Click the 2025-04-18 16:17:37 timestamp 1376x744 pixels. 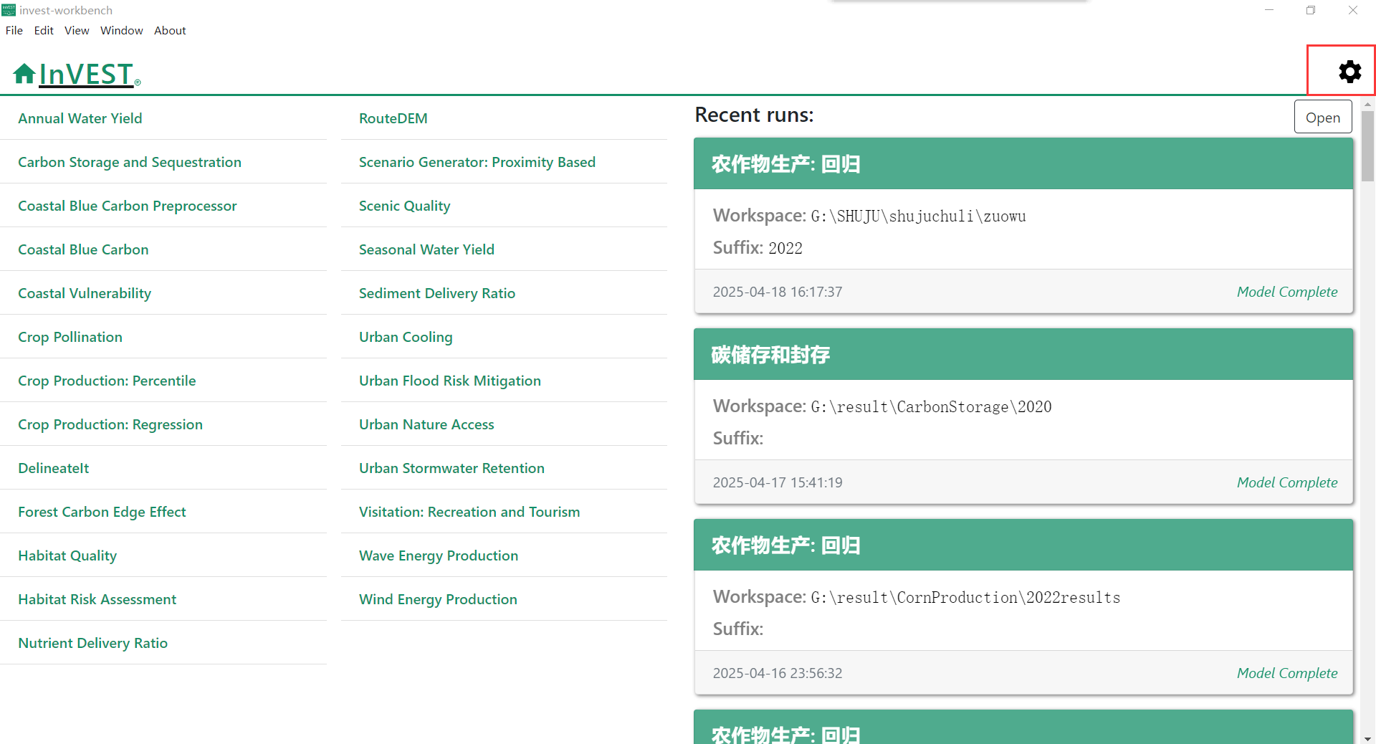pyautogui.click(x=778, y=292)
